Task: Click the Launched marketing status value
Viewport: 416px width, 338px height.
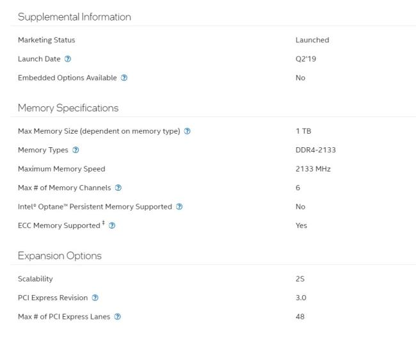Action: (312, 40)
